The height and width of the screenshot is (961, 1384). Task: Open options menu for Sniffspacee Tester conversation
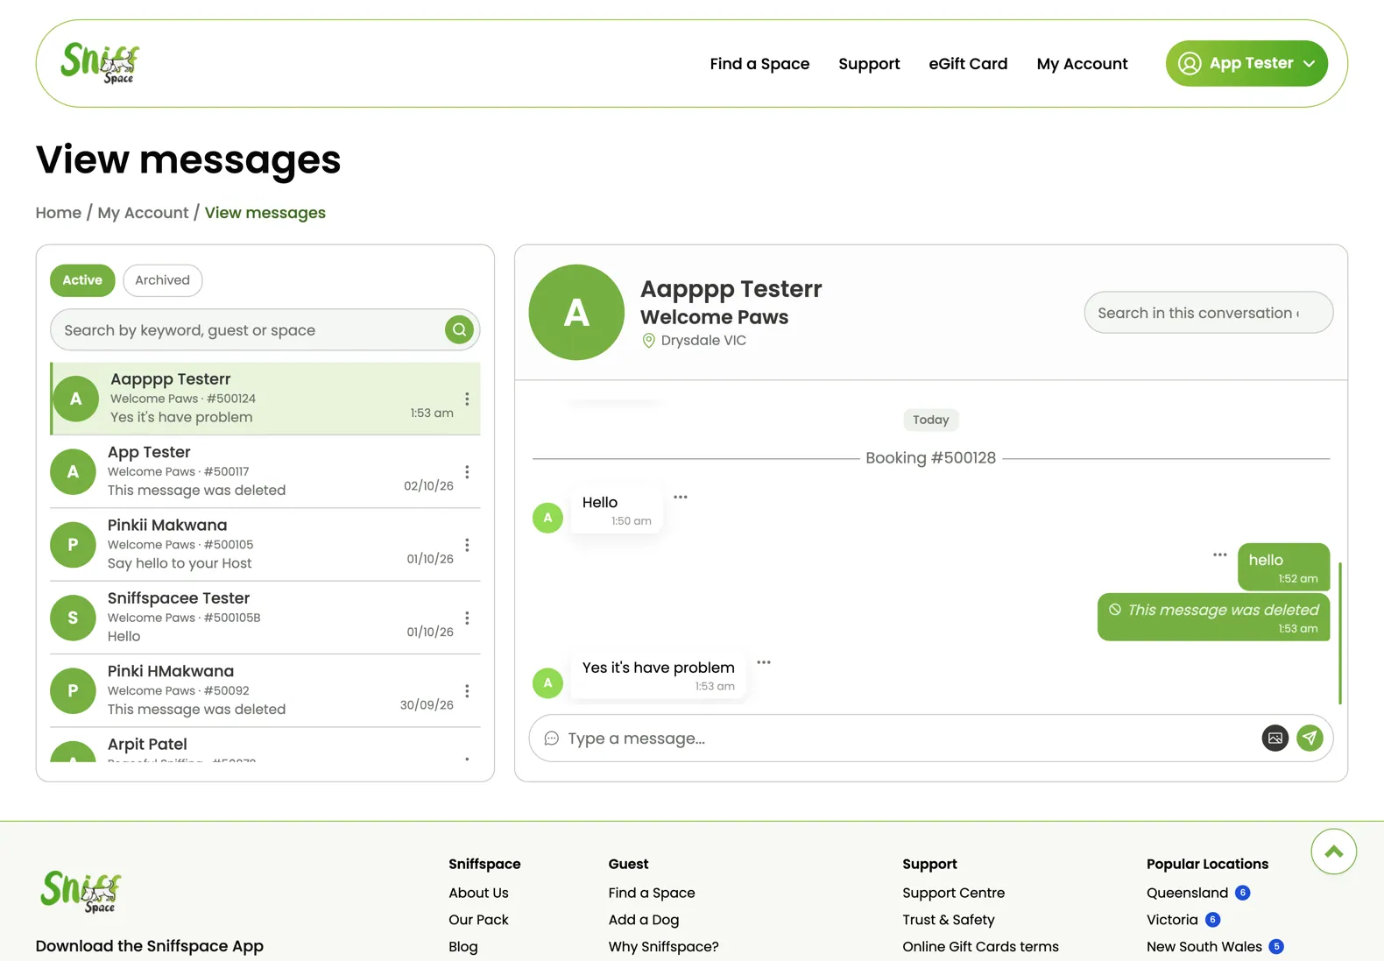[467, 618]
